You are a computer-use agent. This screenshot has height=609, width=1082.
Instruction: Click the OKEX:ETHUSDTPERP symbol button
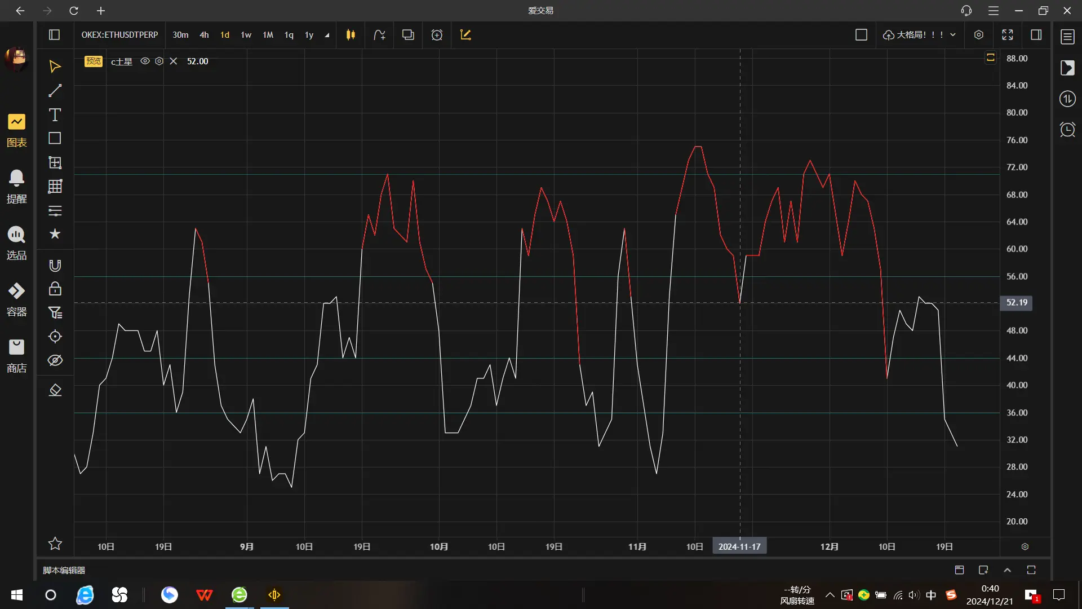click(x=119, y=35)
